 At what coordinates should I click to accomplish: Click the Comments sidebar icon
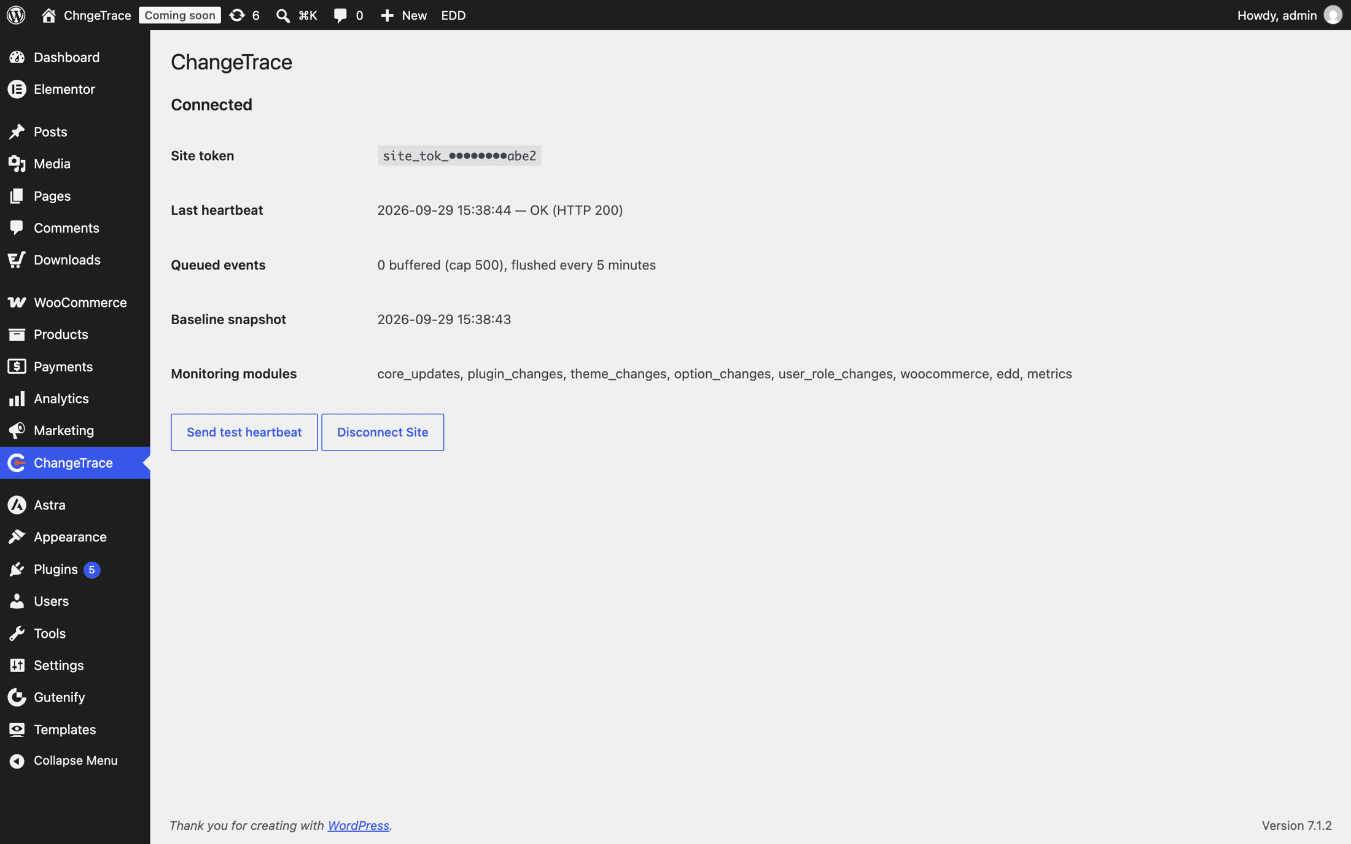tap(17, 228)
